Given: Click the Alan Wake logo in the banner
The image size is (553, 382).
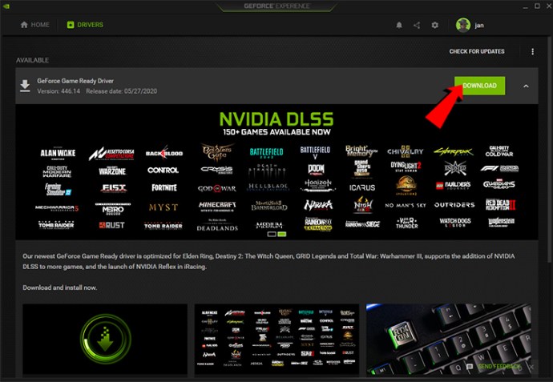Looking at the screenshot, I should click(x=58, y=153).
